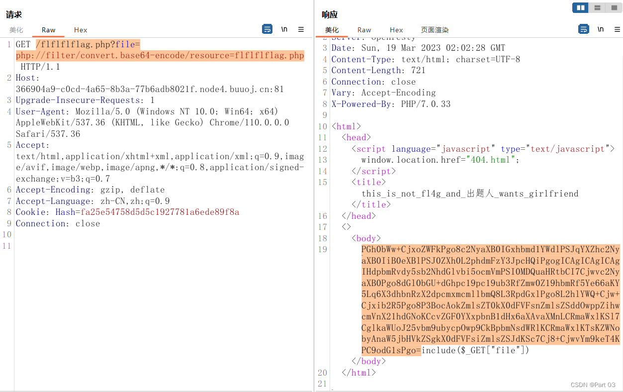Switch request view to 美化 tab

click(x=16, y=30)
